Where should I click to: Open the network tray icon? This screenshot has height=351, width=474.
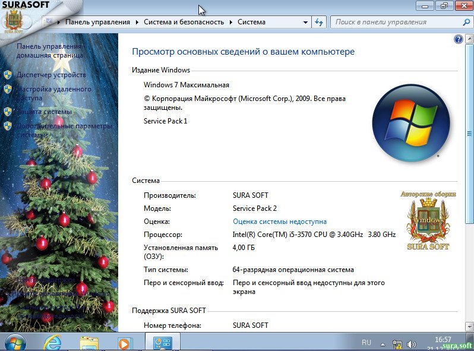pyautogui.click(x=397, y=344)
